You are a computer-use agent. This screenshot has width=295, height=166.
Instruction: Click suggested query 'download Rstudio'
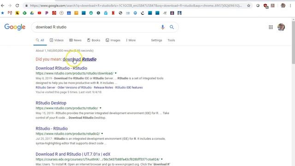click(x=80, y=59)
